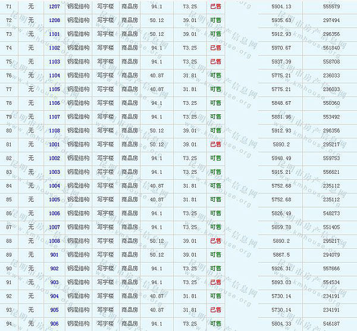Open room 1108 details
The width and height of the screenshot is (357, 331).
point(54,130)
